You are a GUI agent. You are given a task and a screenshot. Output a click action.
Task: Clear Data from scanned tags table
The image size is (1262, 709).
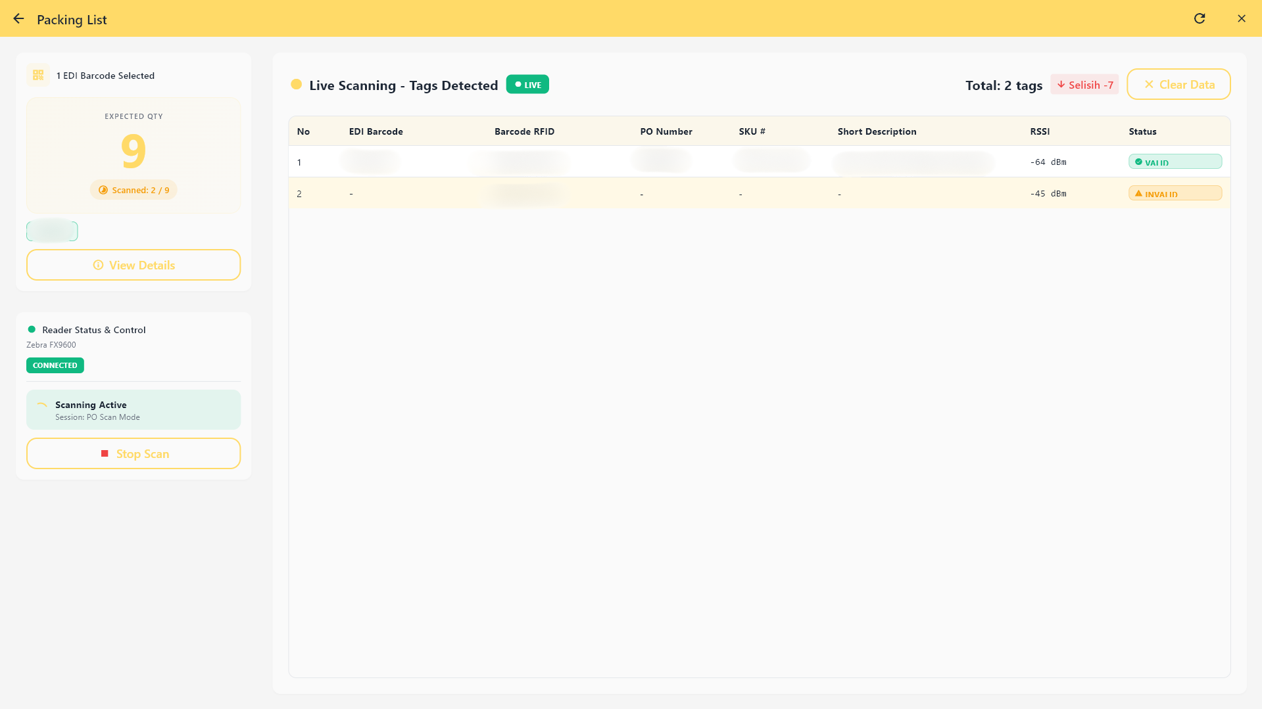(x=1178, y=85)
